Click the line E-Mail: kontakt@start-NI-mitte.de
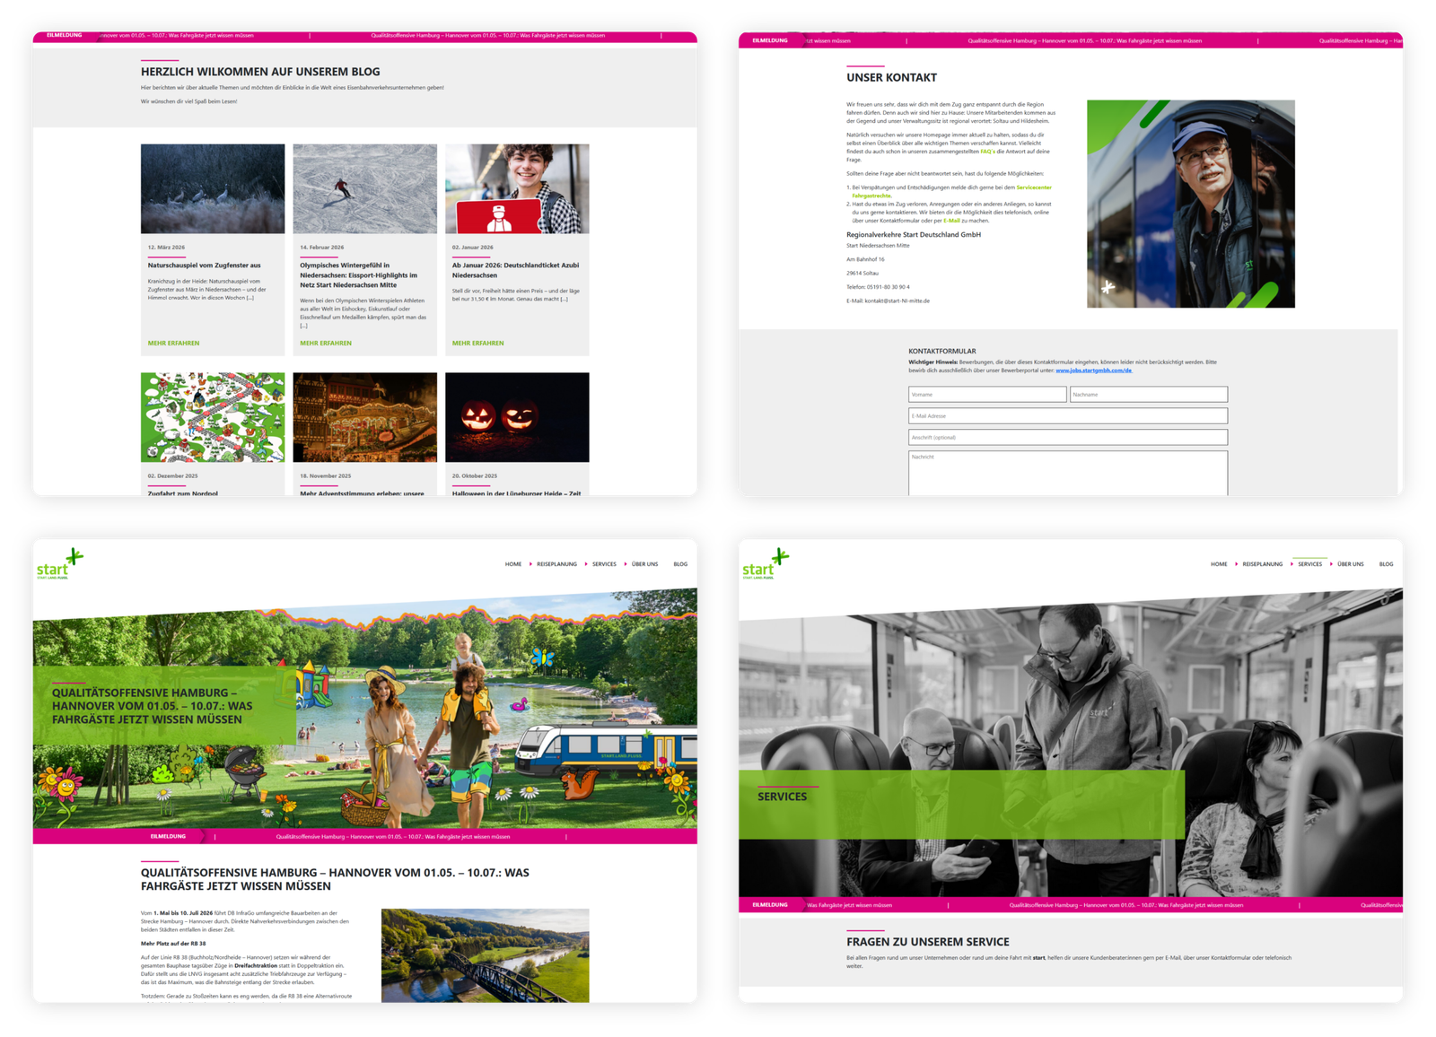 click(888, 301)
